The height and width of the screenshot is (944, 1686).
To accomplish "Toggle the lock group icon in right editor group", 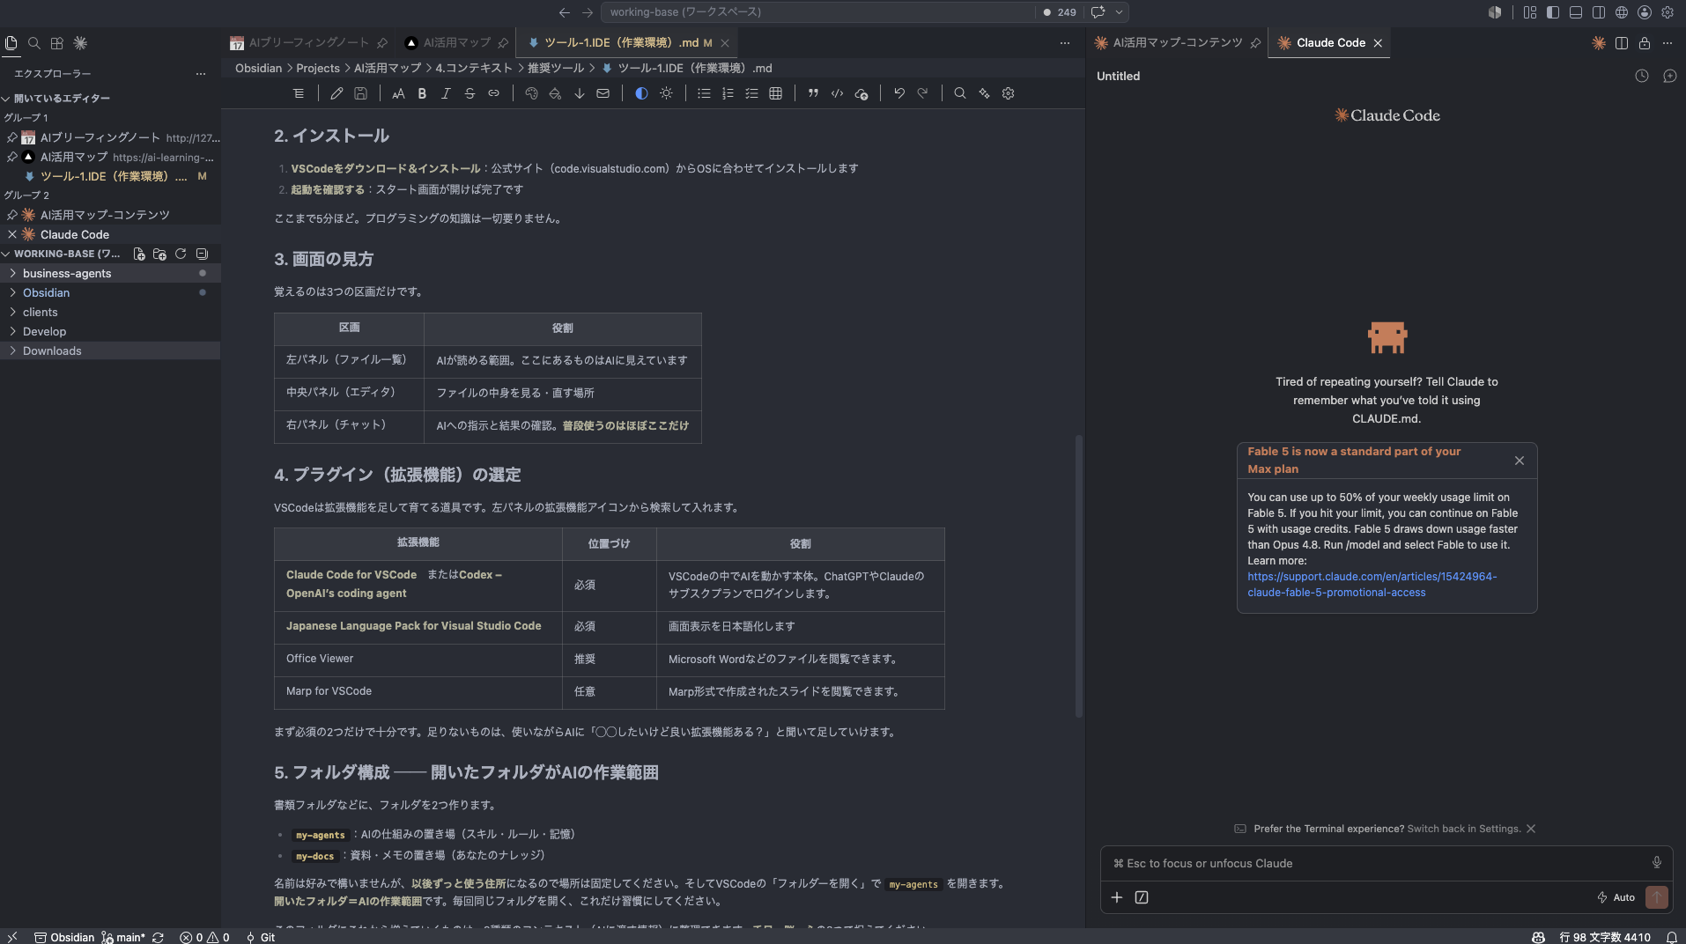I will [x=1645, y=43].
